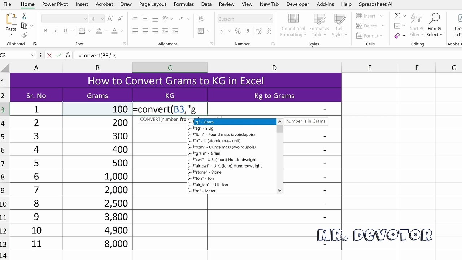Open the Sort & Filter tool
Viewport: 462px width, 260px height.
tap(416, 25)
